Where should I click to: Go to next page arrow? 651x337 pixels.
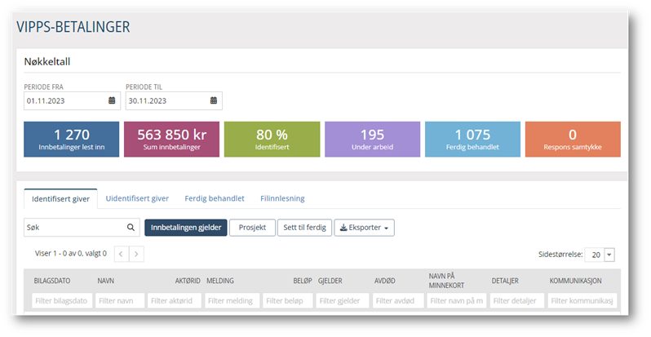click(136, 254)
